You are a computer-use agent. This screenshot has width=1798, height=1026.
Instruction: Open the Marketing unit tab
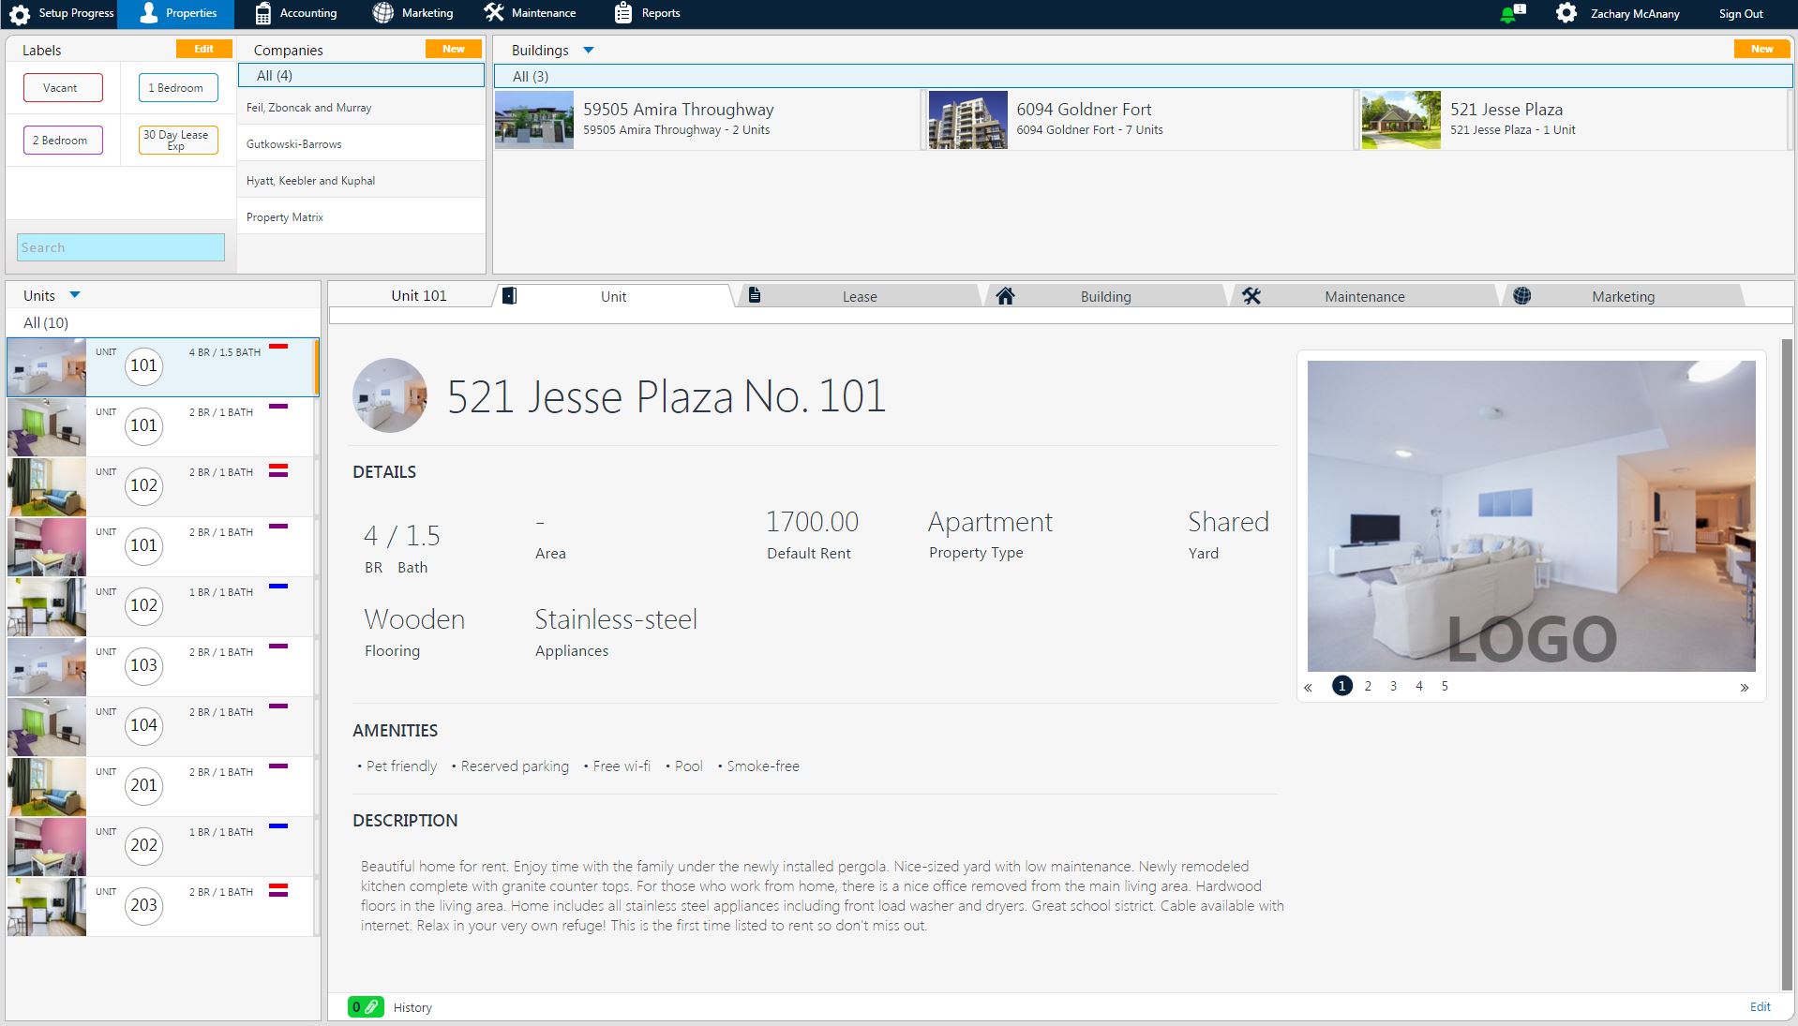[1623, 296]
